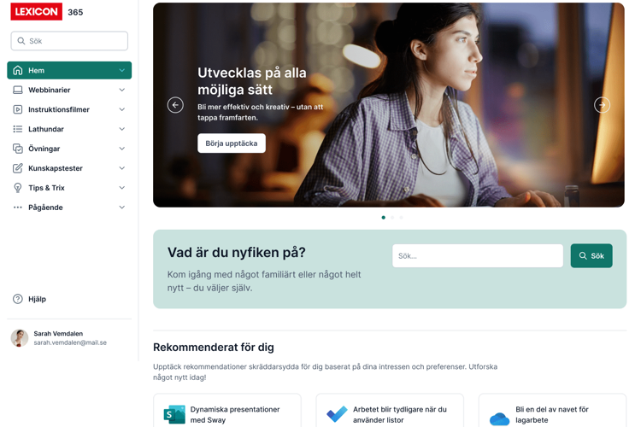Advance to next carousel slide arrow
The image size is (641, 427).
pos(602,105)
